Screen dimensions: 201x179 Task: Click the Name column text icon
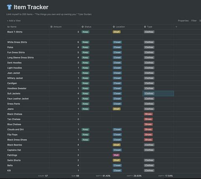tap(8, 27)
